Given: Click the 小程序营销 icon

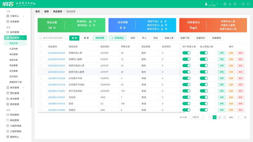Looking at the screenshot, I should 8,131.
